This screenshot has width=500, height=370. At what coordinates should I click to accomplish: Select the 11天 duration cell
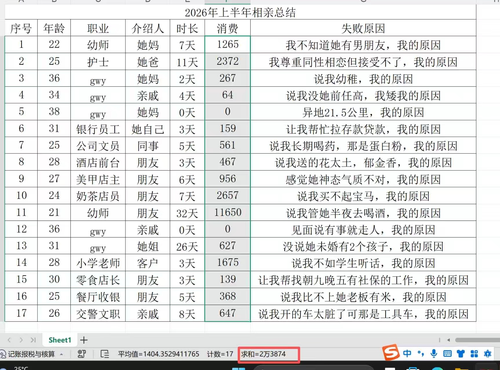[x=187, y=61]
